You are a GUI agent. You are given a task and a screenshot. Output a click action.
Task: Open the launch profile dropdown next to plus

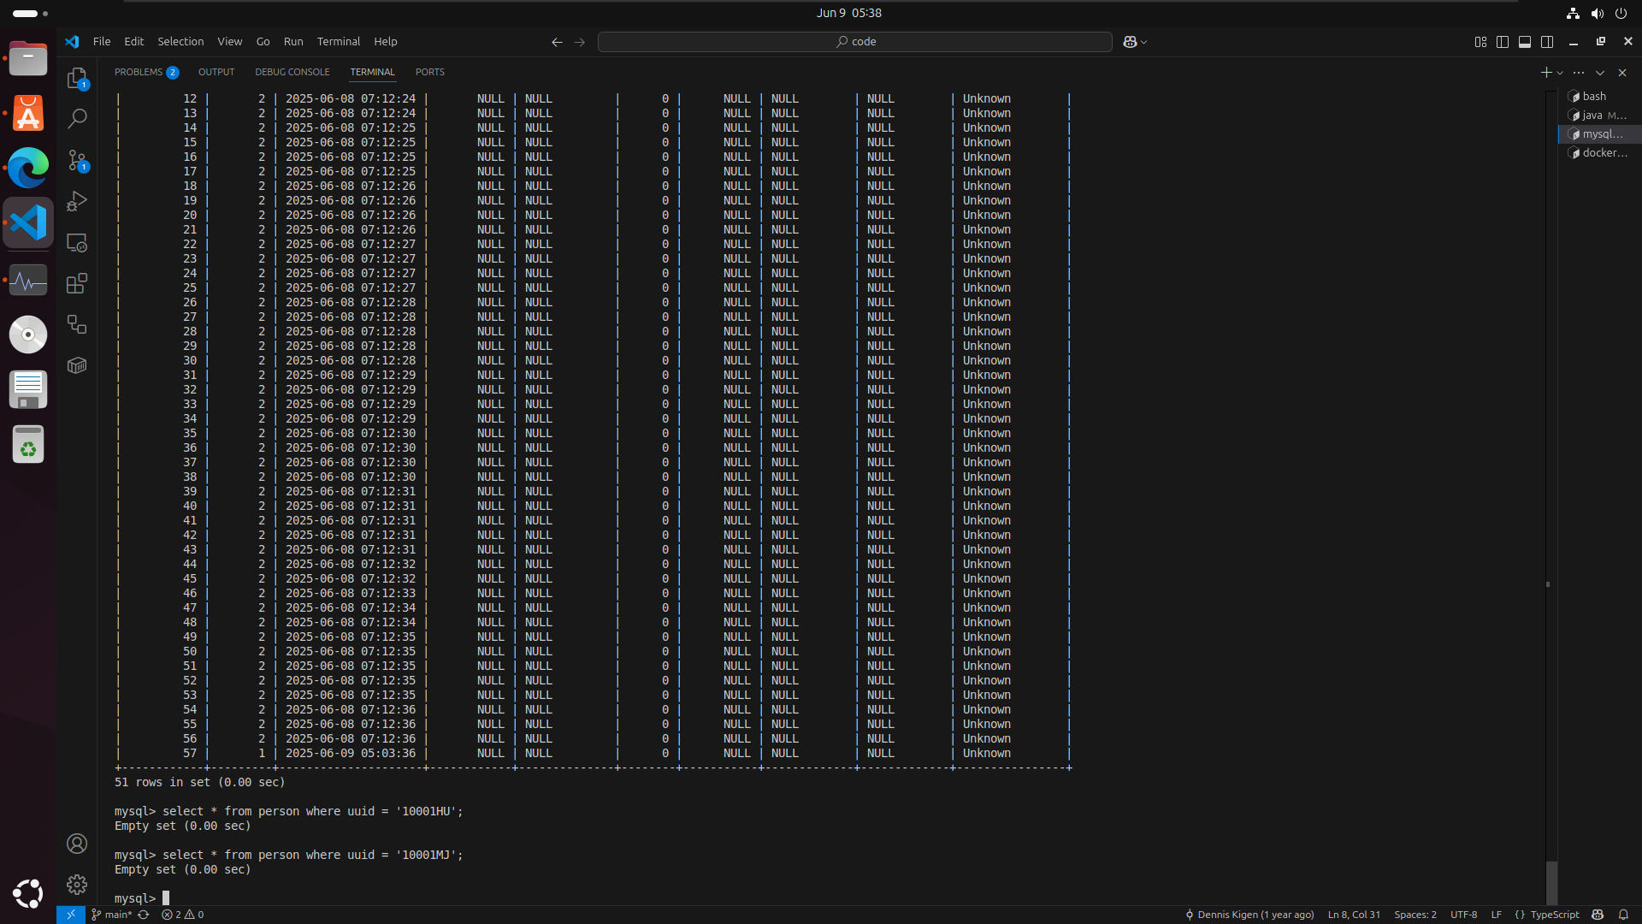(x=1560, y=73)
